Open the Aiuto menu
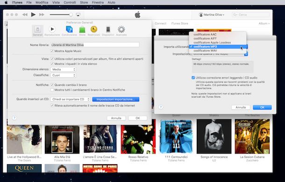This screenshot has width=285, height=182. pyautogui.click(x=111, y=2)
